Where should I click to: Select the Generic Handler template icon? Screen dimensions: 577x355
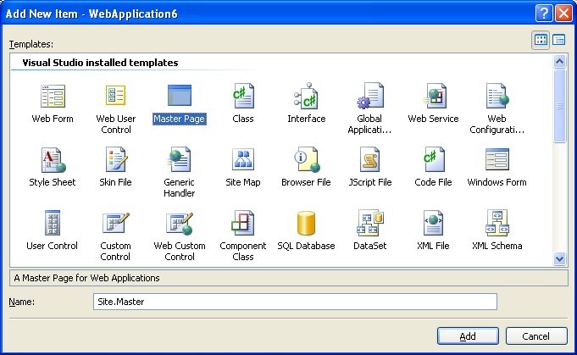pyautogui.click(x=180, y=159)
